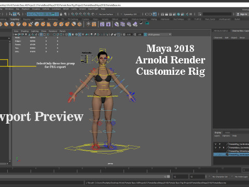Click the teal arch icon on shelf

147,23
